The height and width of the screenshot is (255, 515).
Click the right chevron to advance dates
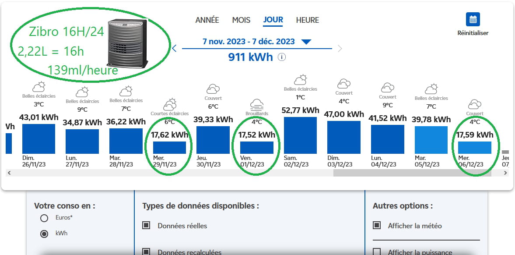(x=340, y=48)
